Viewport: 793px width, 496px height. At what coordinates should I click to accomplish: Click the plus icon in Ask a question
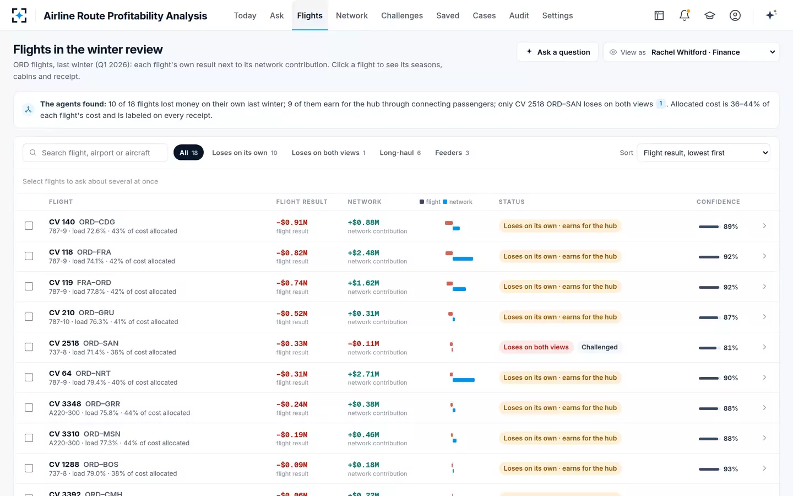pos(529,52)
